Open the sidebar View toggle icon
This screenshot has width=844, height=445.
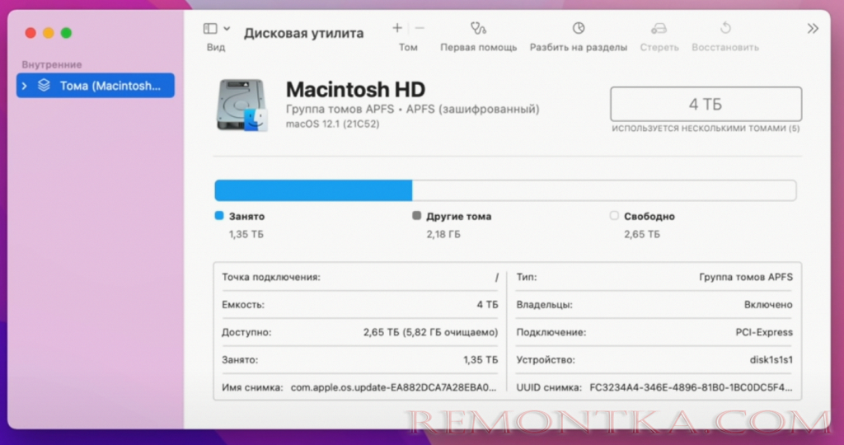coord(210,29)
